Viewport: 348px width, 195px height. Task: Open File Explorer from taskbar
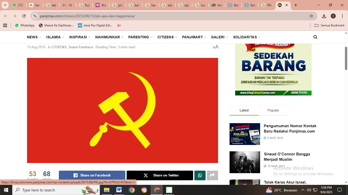pos(106,190)
